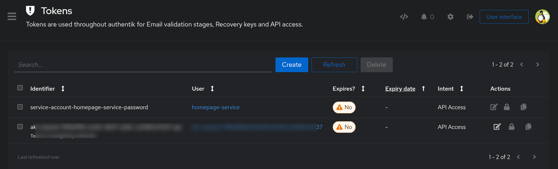
Task: Open the settings gear icon
Action: pyautogui.click(x=450, y=17)
